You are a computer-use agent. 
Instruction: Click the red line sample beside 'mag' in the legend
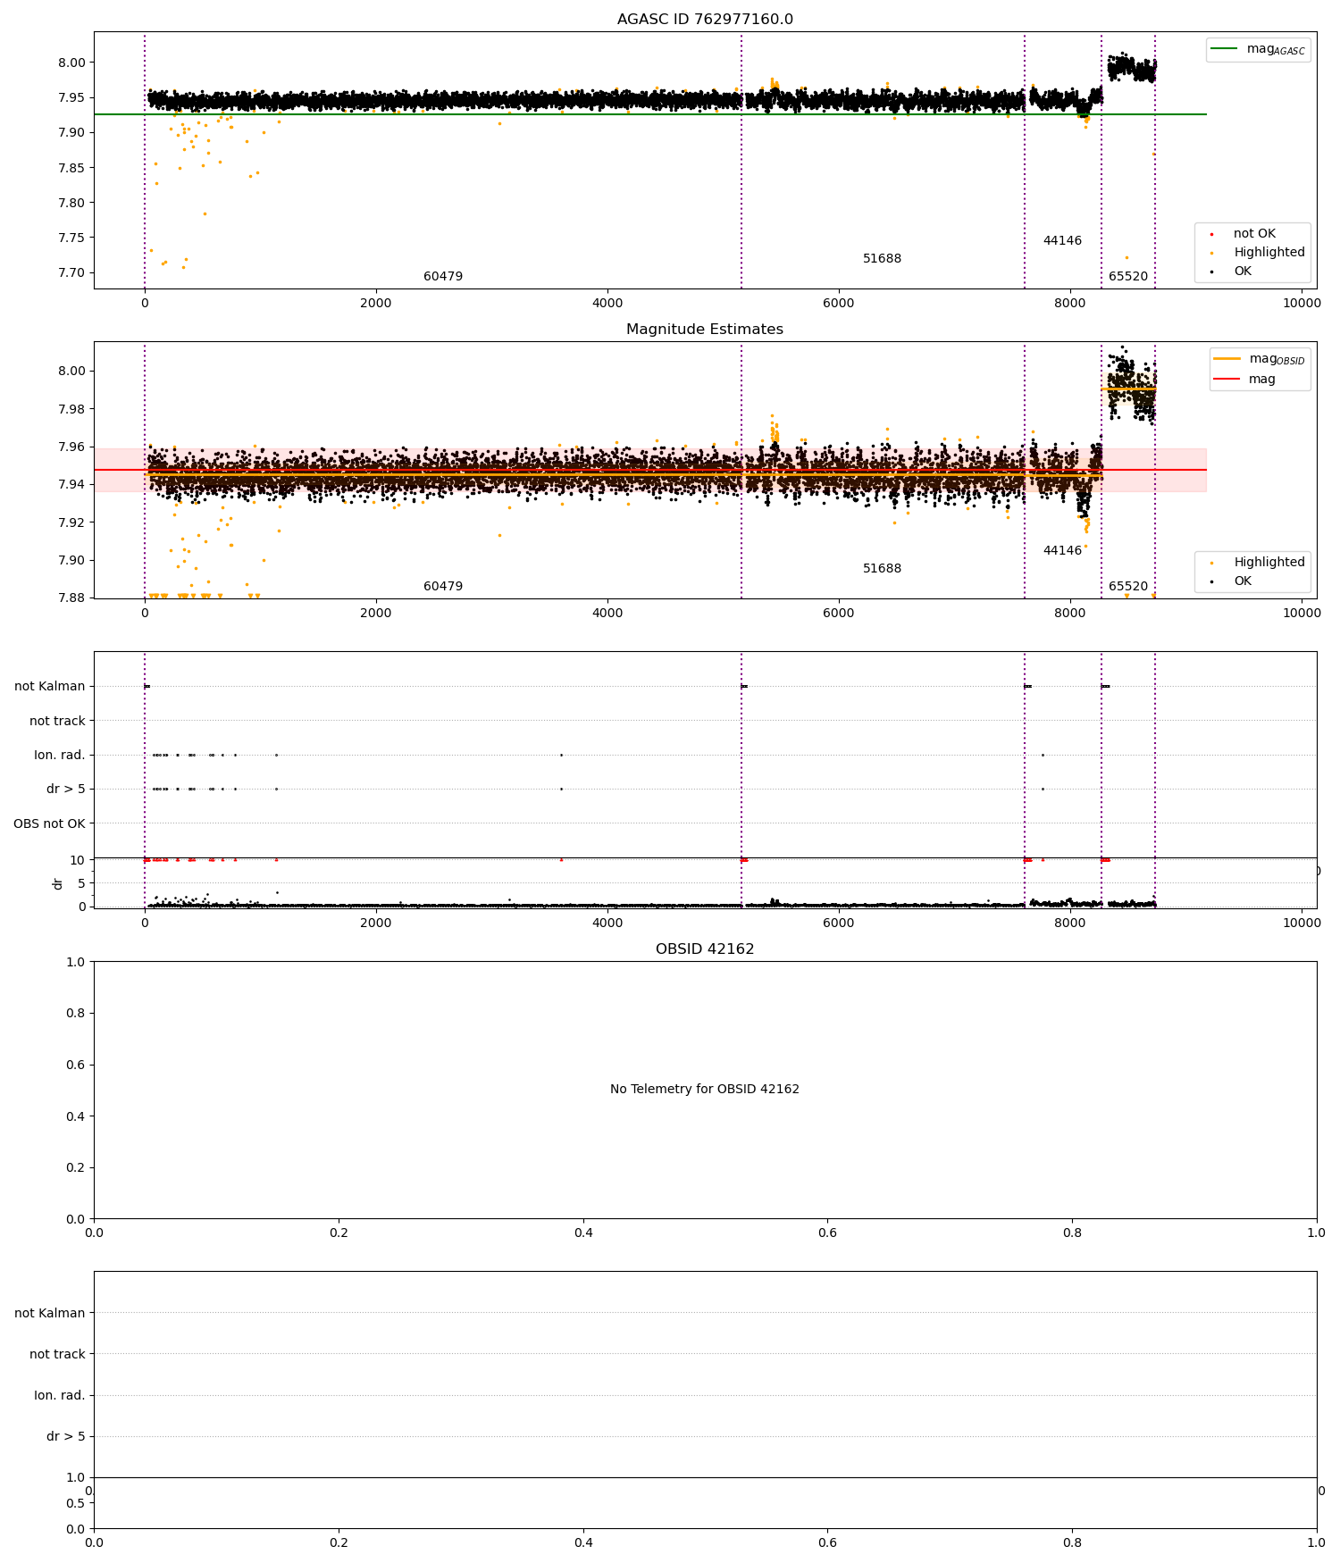pos(1227,380)
